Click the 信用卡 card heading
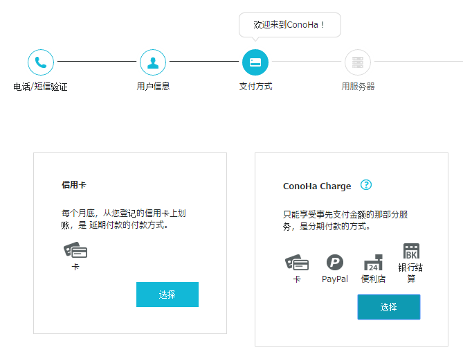Image resolution: width=463 pixels, height=359 pixels. (x=74, y=185)
